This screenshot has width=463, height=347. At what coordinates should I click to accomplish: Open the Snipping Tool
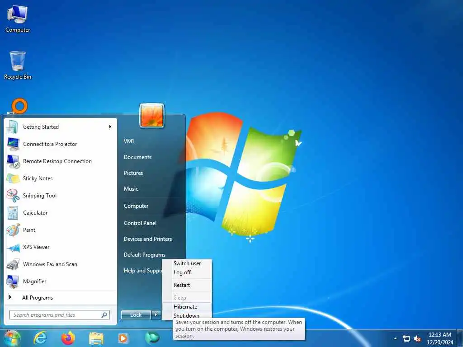click(x=61, y=195)
